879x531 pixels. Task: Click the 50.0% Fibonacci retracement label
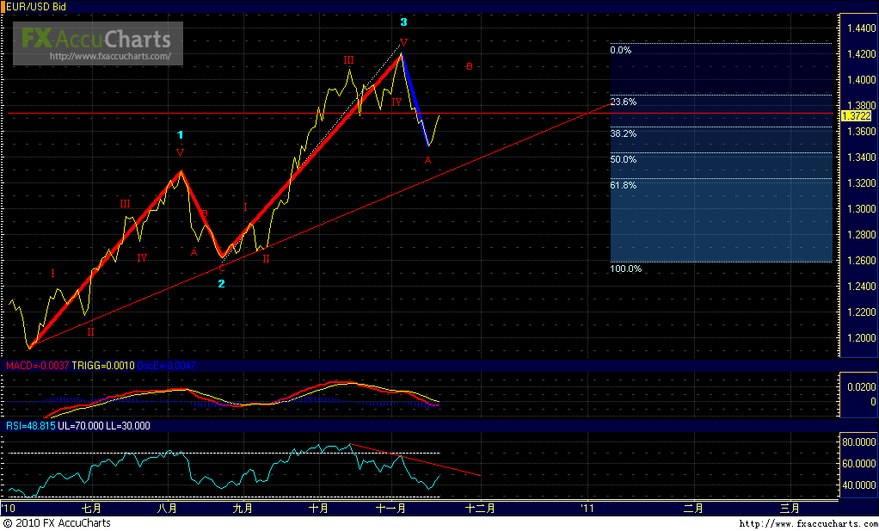(x=624, y=160)
